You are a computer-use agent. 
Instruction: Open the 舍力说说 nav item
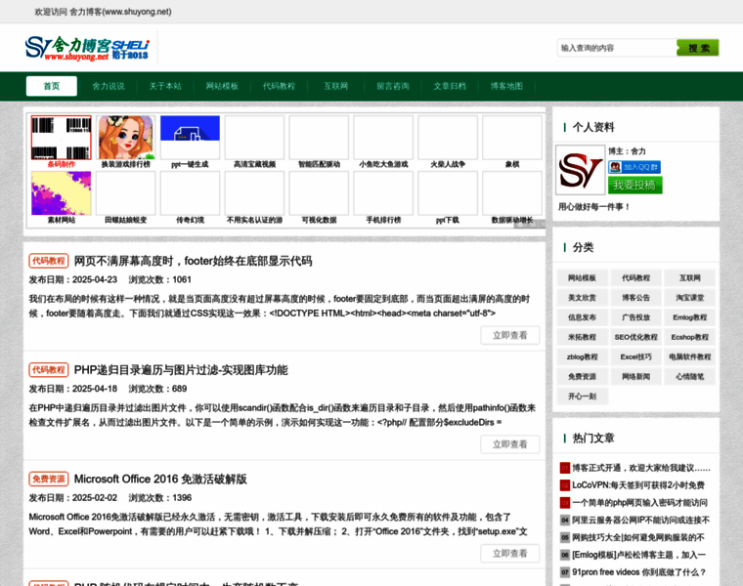(x=109, y=86)
